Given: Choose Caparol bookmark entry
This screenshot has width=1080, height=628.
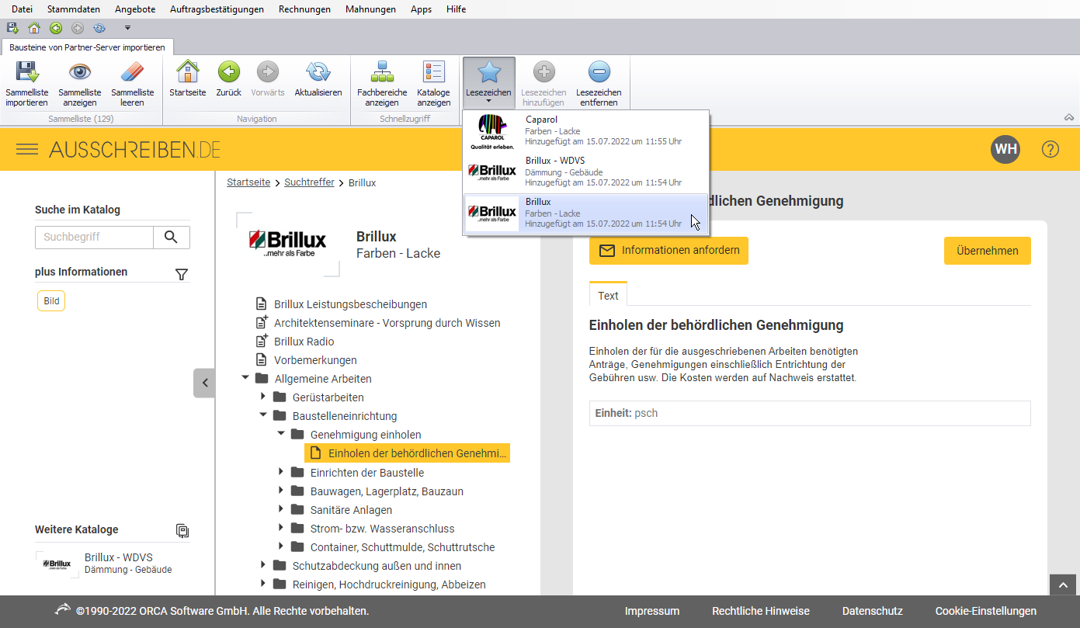Looking at the screenshot, I should tap(586, 131).
